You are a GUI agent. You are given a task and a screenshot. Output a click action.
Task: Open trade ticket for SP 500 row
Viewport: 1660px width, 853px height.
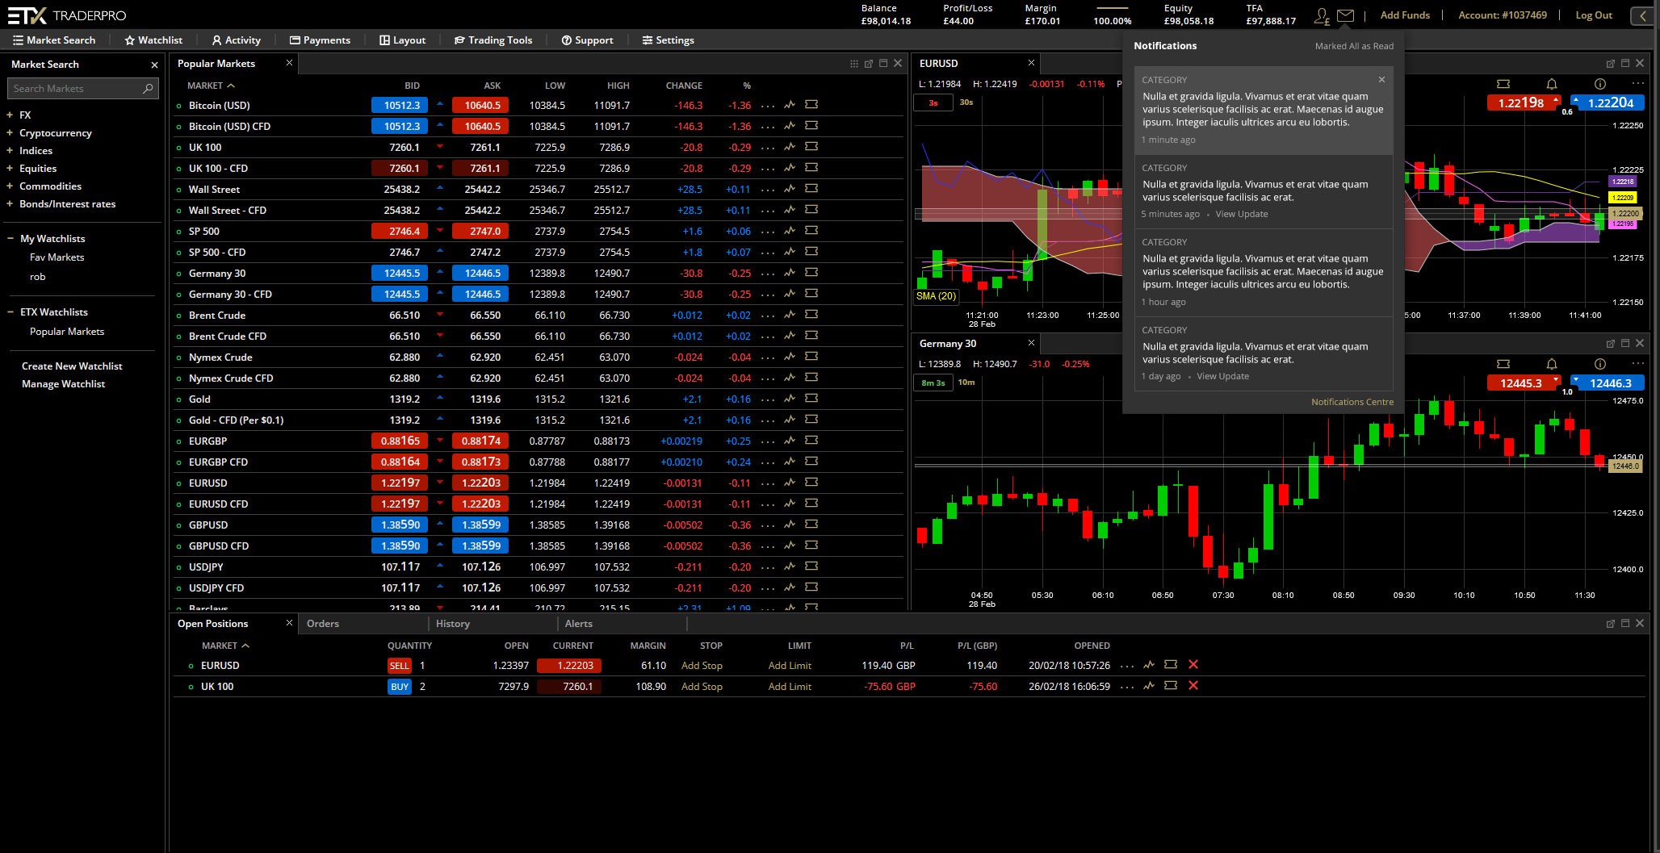click(x=811, y=231)
